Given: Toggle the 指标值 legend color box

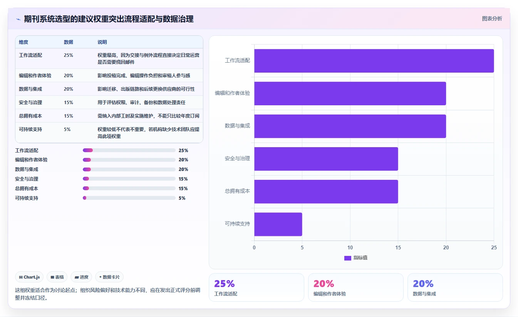Looking at the screenshot, I should [x=348, y=258].
